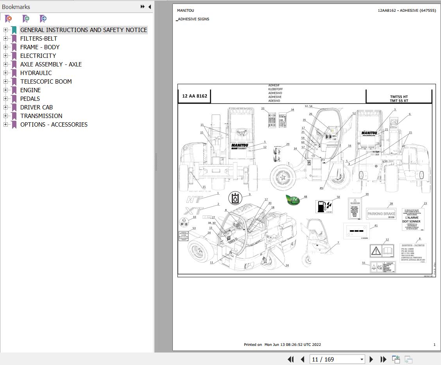Click the "PARKING BRAKE" sticker in the diagram
This screenshot has width=441, height=365.
[x=381, y=214]
